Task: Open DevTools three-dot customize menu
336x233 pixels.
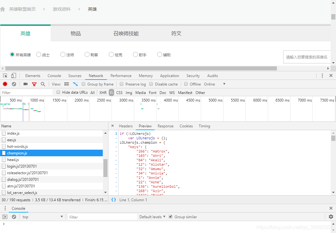Action: [322, 75]
